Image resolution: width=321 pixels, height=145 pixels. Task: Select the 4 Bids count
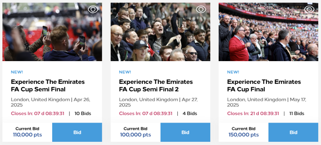tap(190, 113)
